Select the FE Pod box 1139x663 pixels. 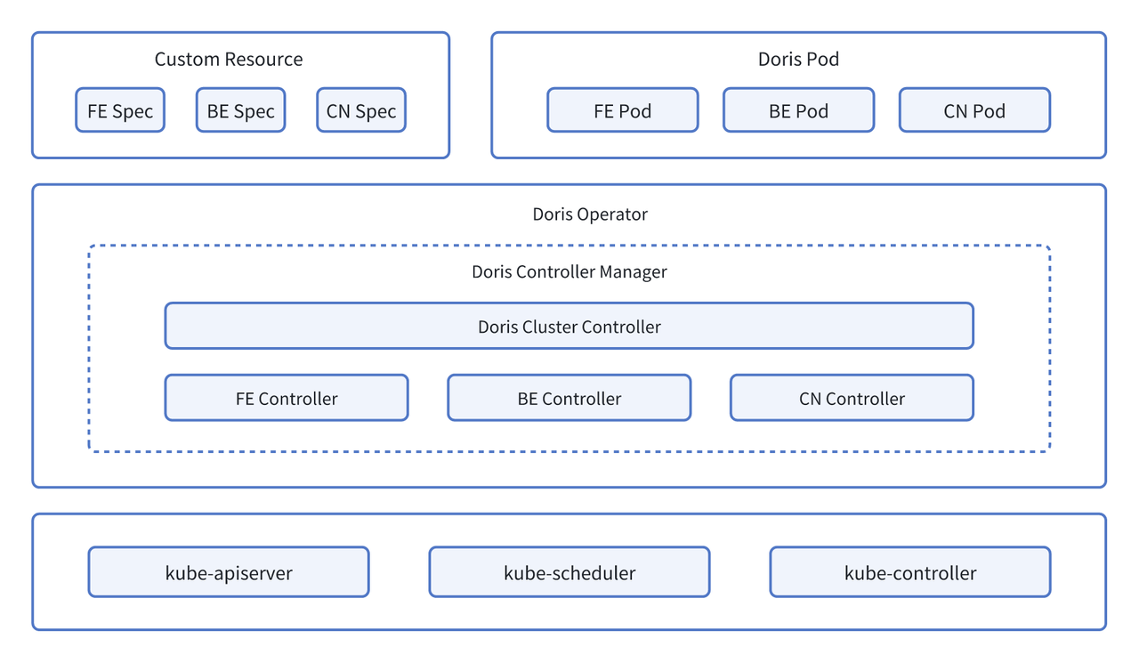[622, 110]
